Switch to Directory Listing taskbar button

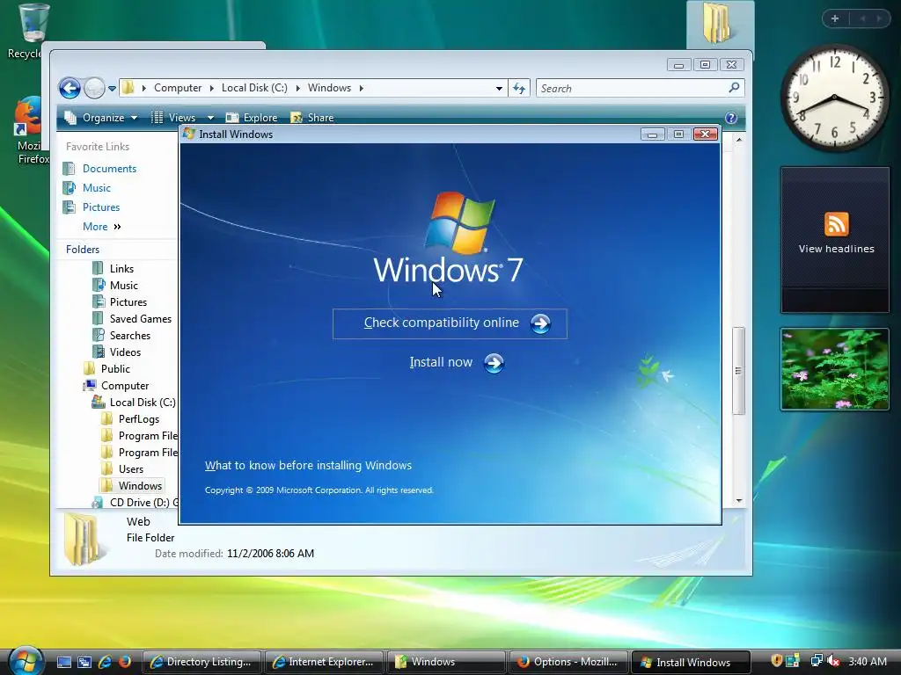point(201,662)
